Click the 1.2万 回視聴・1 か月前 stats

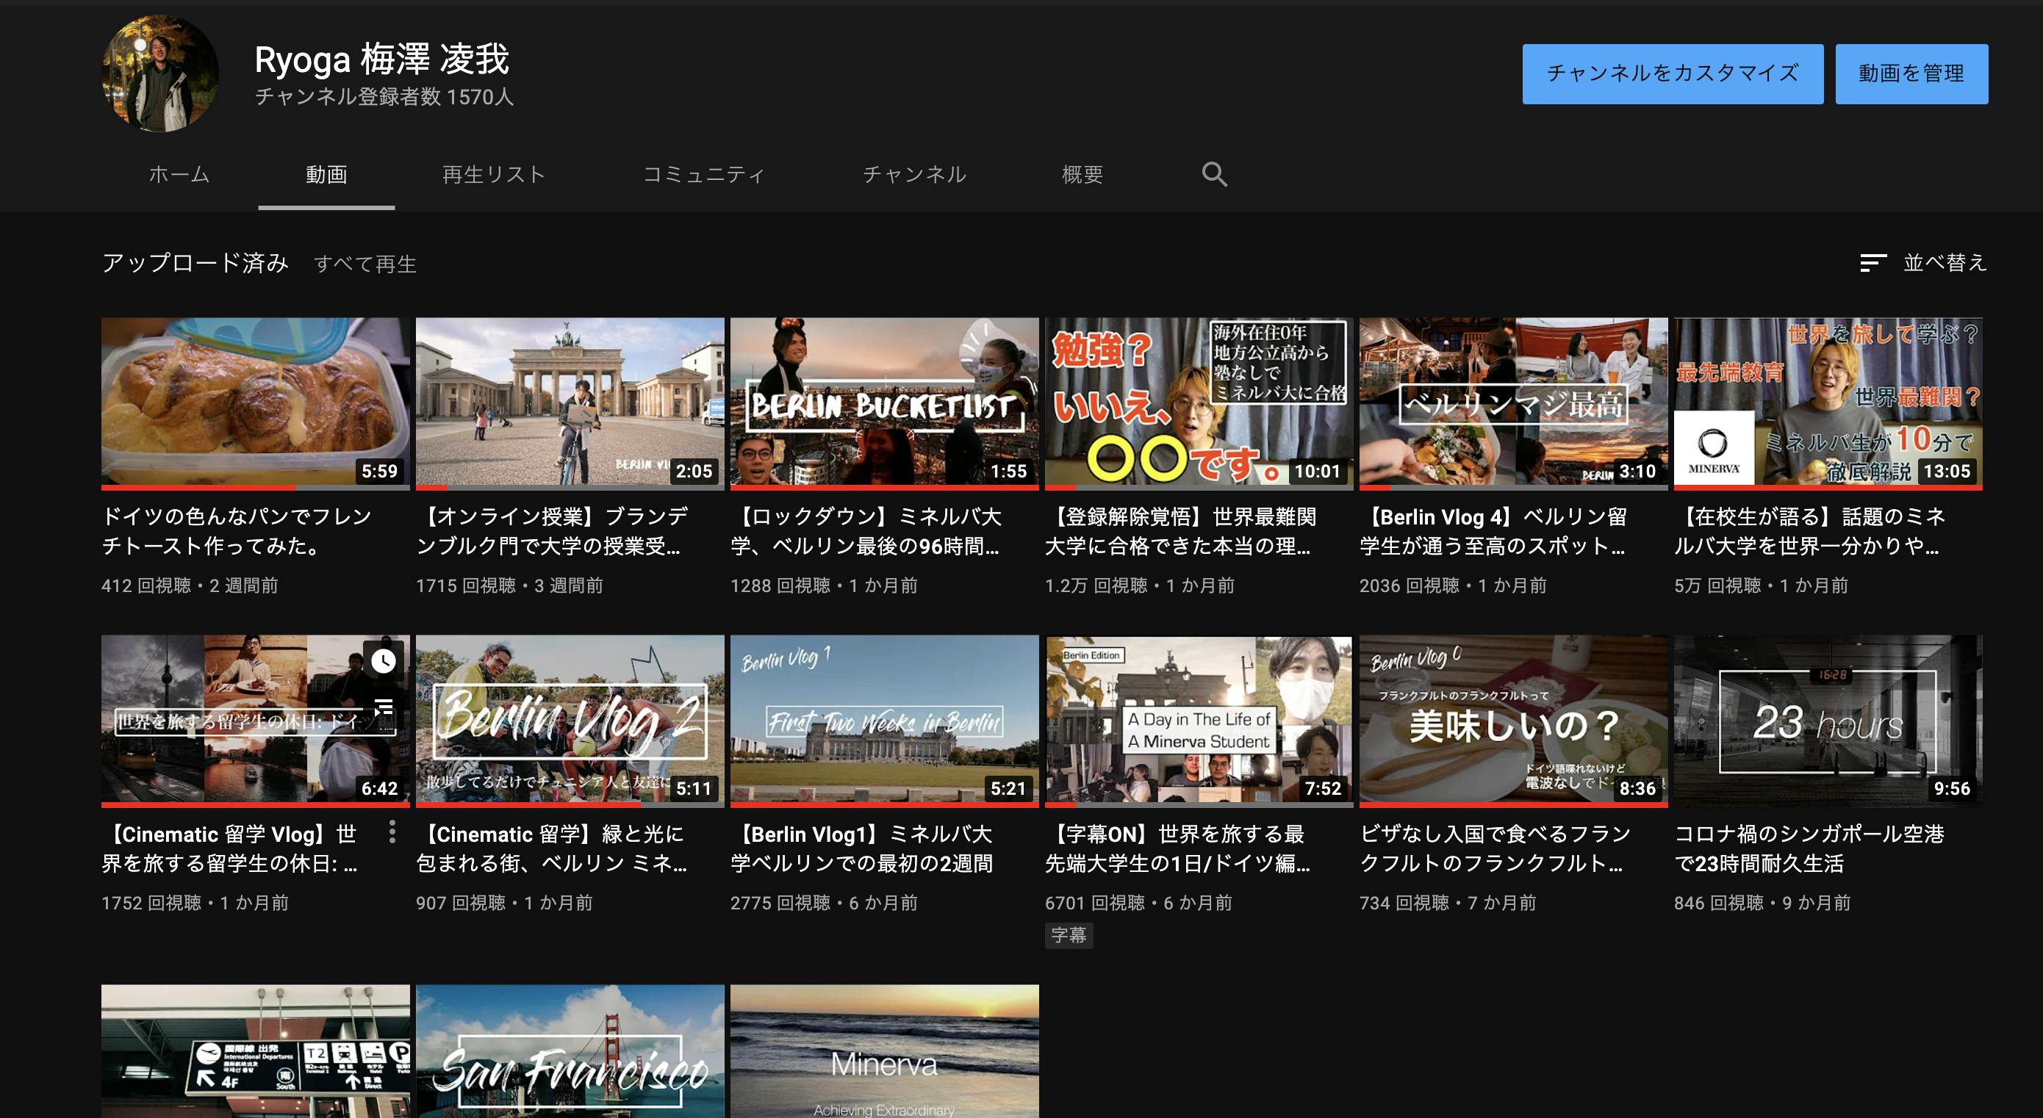pyautogui.click(x=1140, y=585)
